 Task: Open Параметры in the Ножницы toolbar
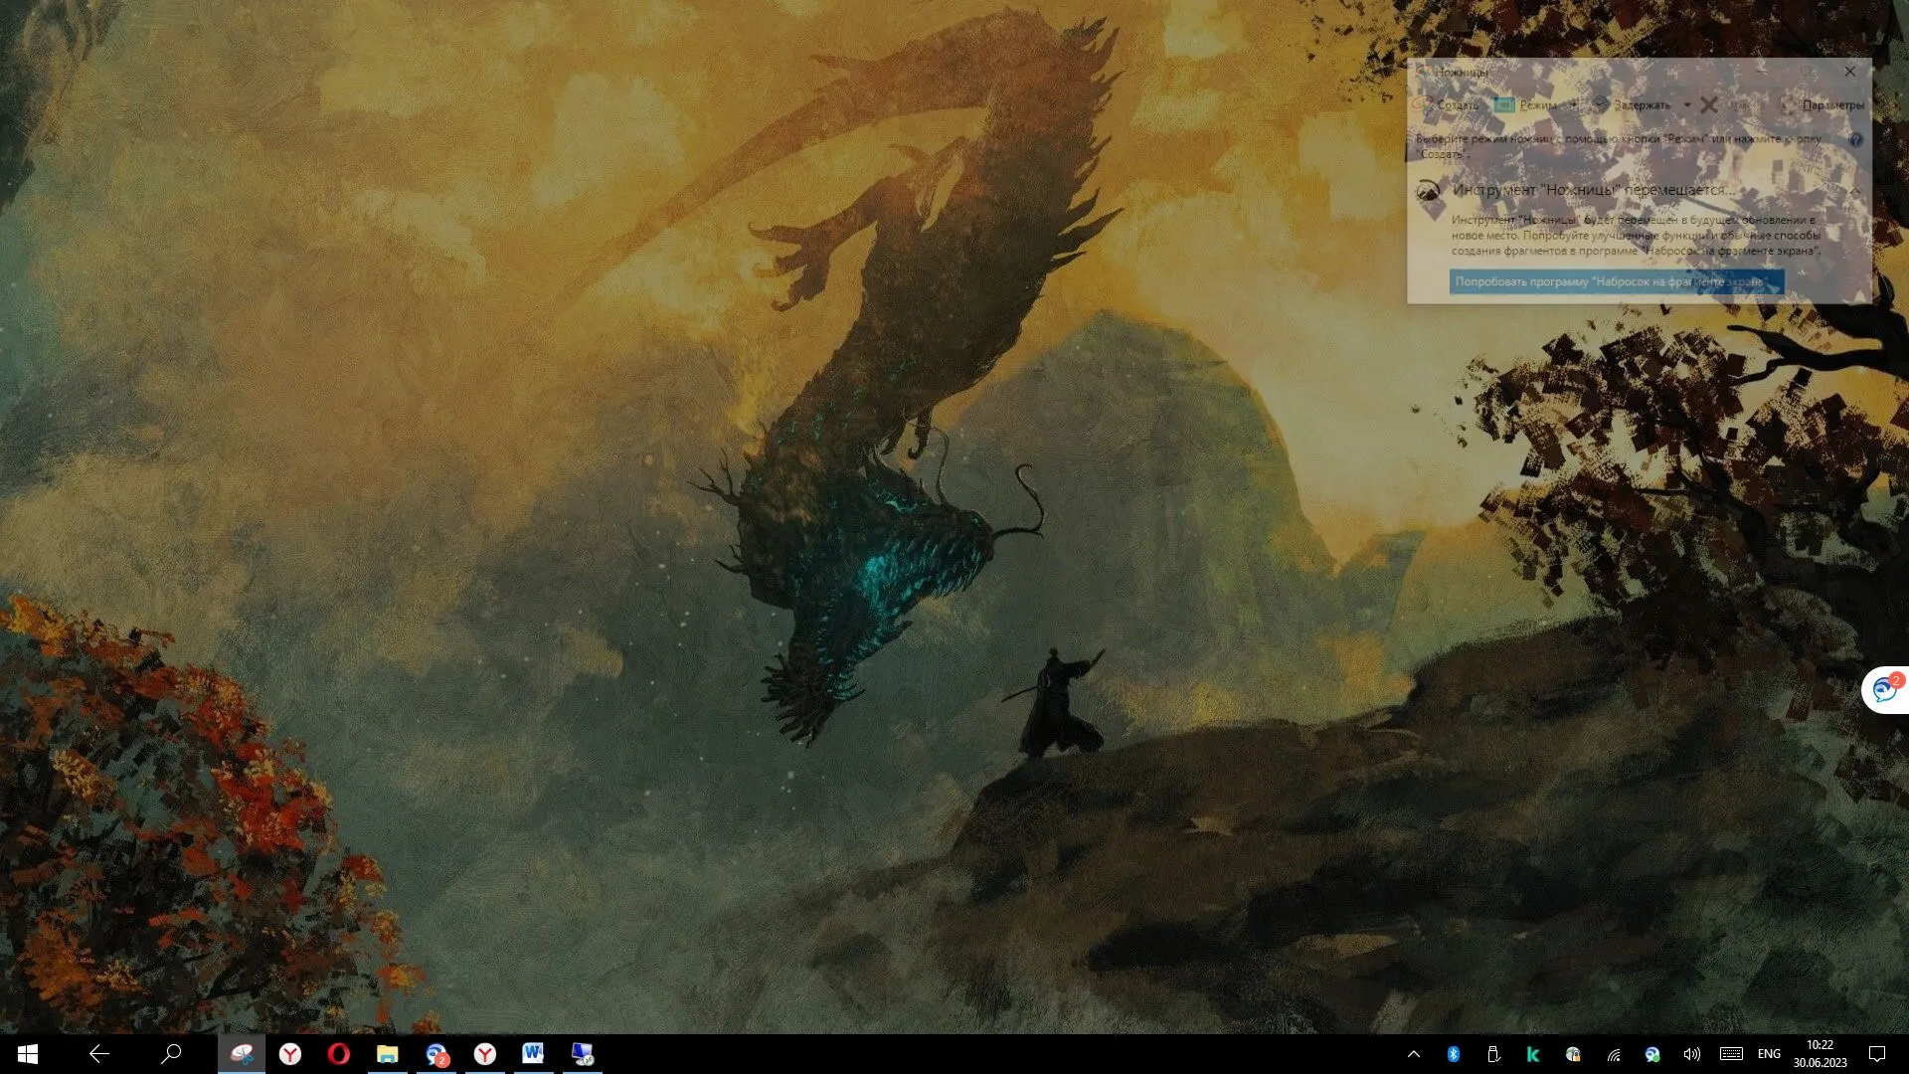1823,105
